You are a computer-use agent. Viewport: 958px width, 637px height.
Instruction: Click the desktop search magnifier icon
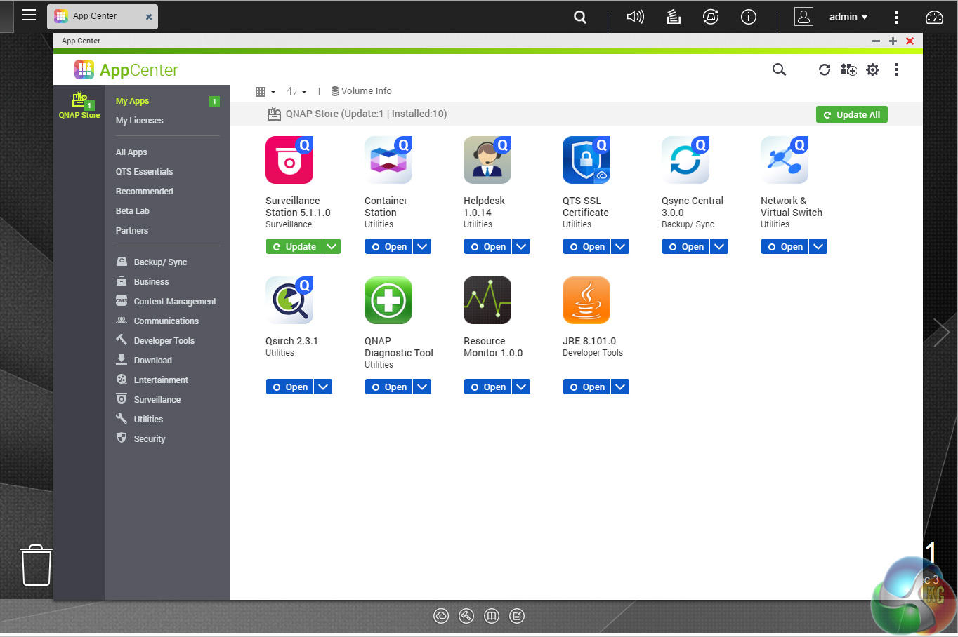(x=580, y=17)
